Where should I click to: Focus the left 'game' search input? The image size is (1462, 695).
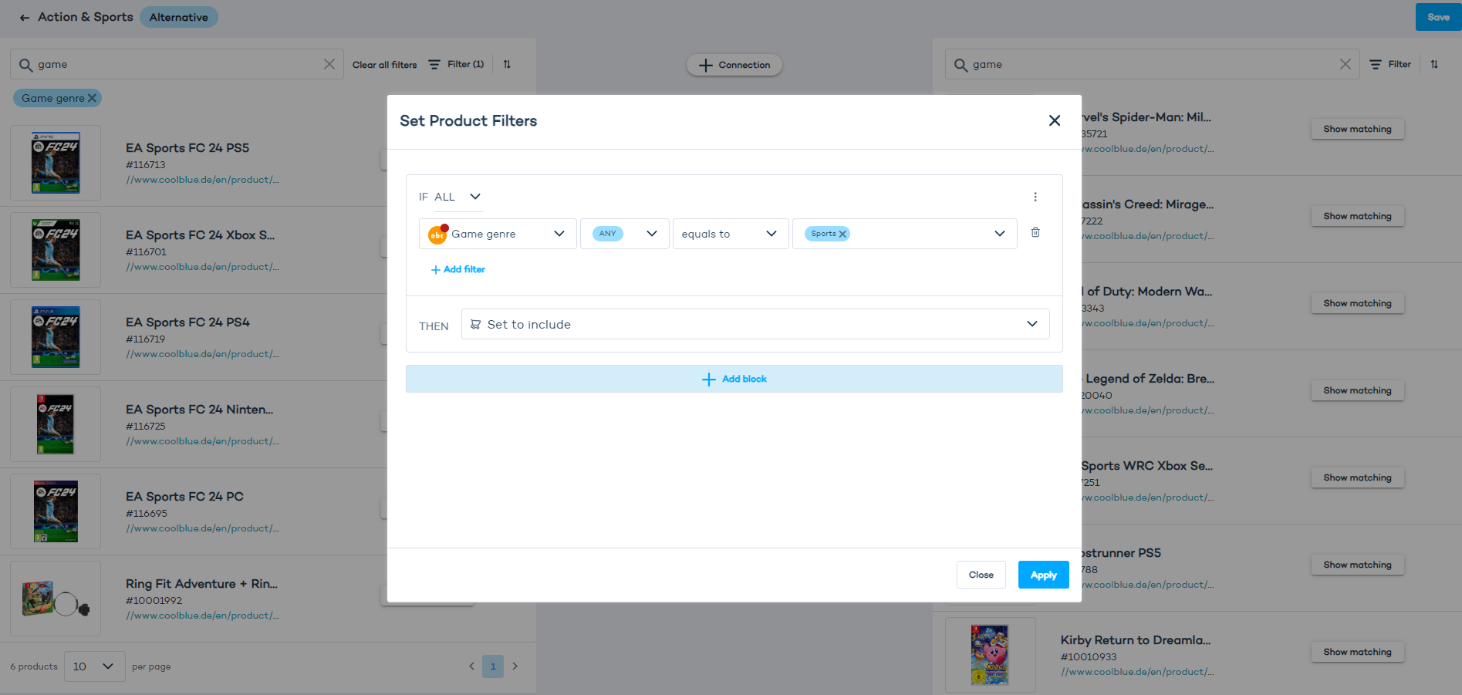coord(177,65)
